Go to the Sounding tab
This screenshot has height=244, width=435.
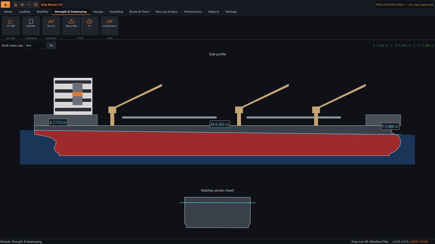(x=116, y=12)
